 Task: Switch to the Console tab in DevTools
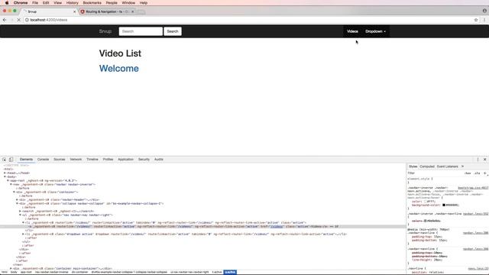(x=43, y=160)
